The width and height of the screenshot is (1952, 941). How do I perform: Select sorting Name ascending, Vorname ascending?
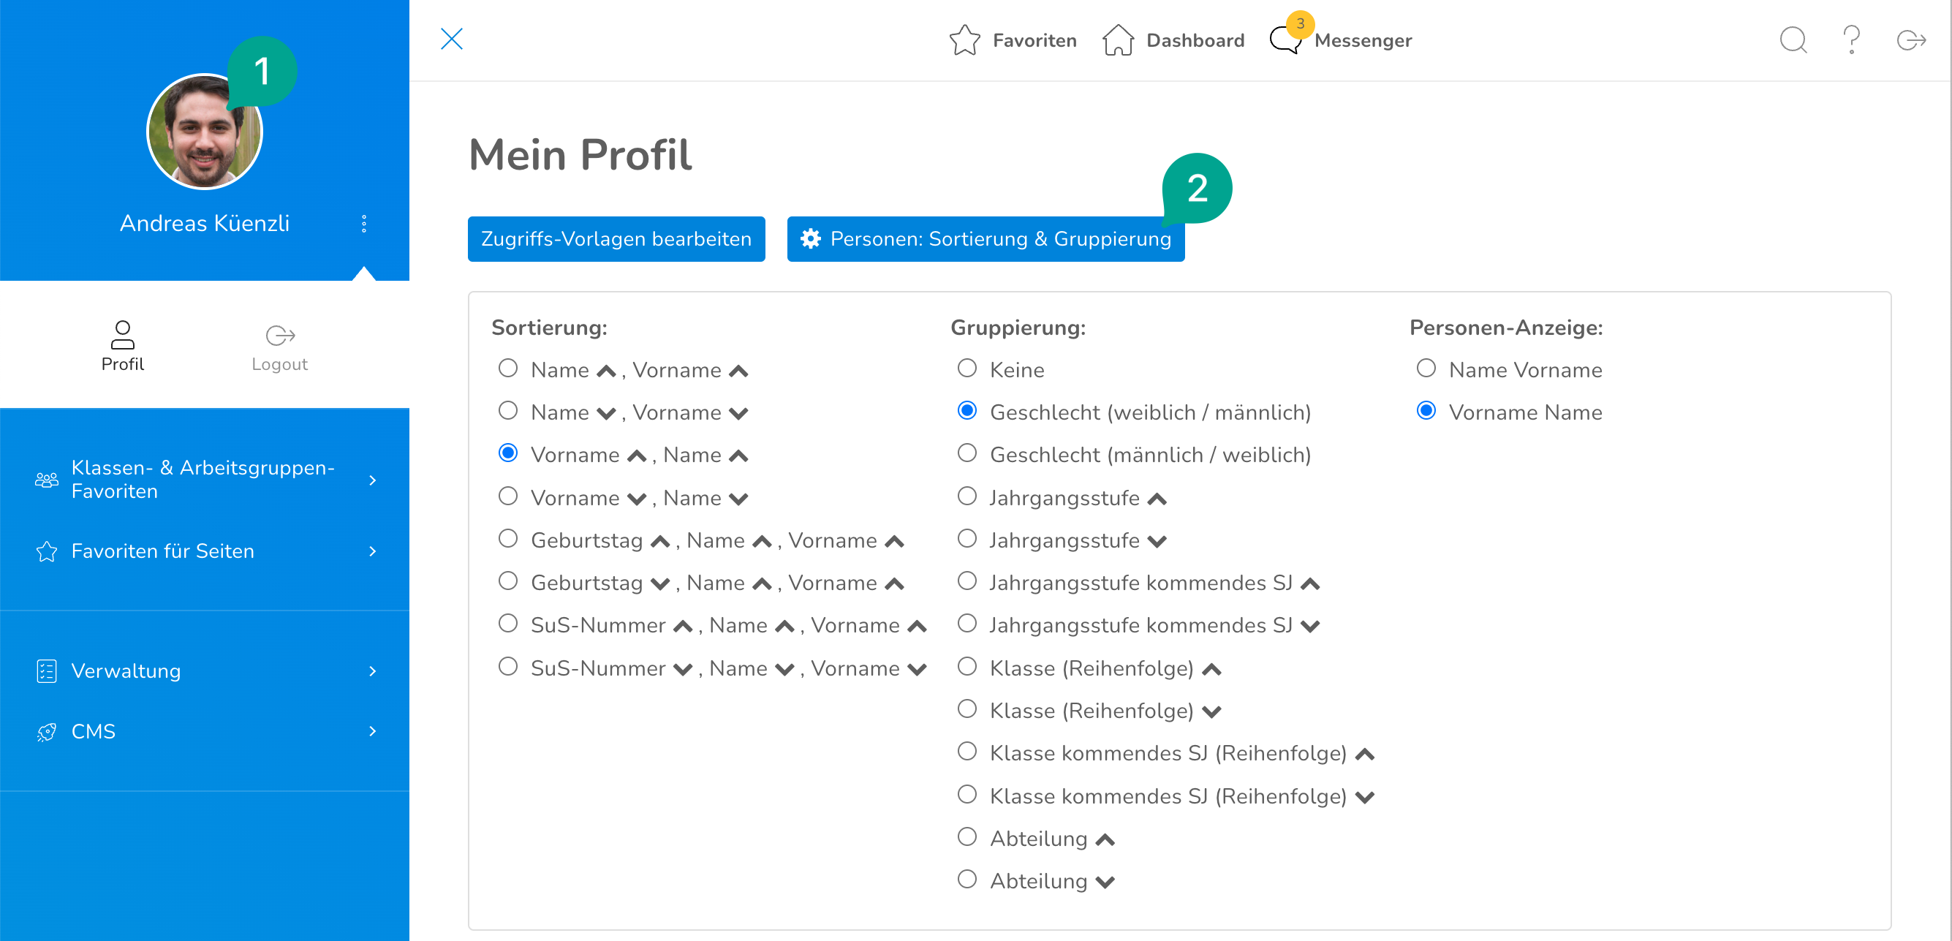[x=507, y=369]
